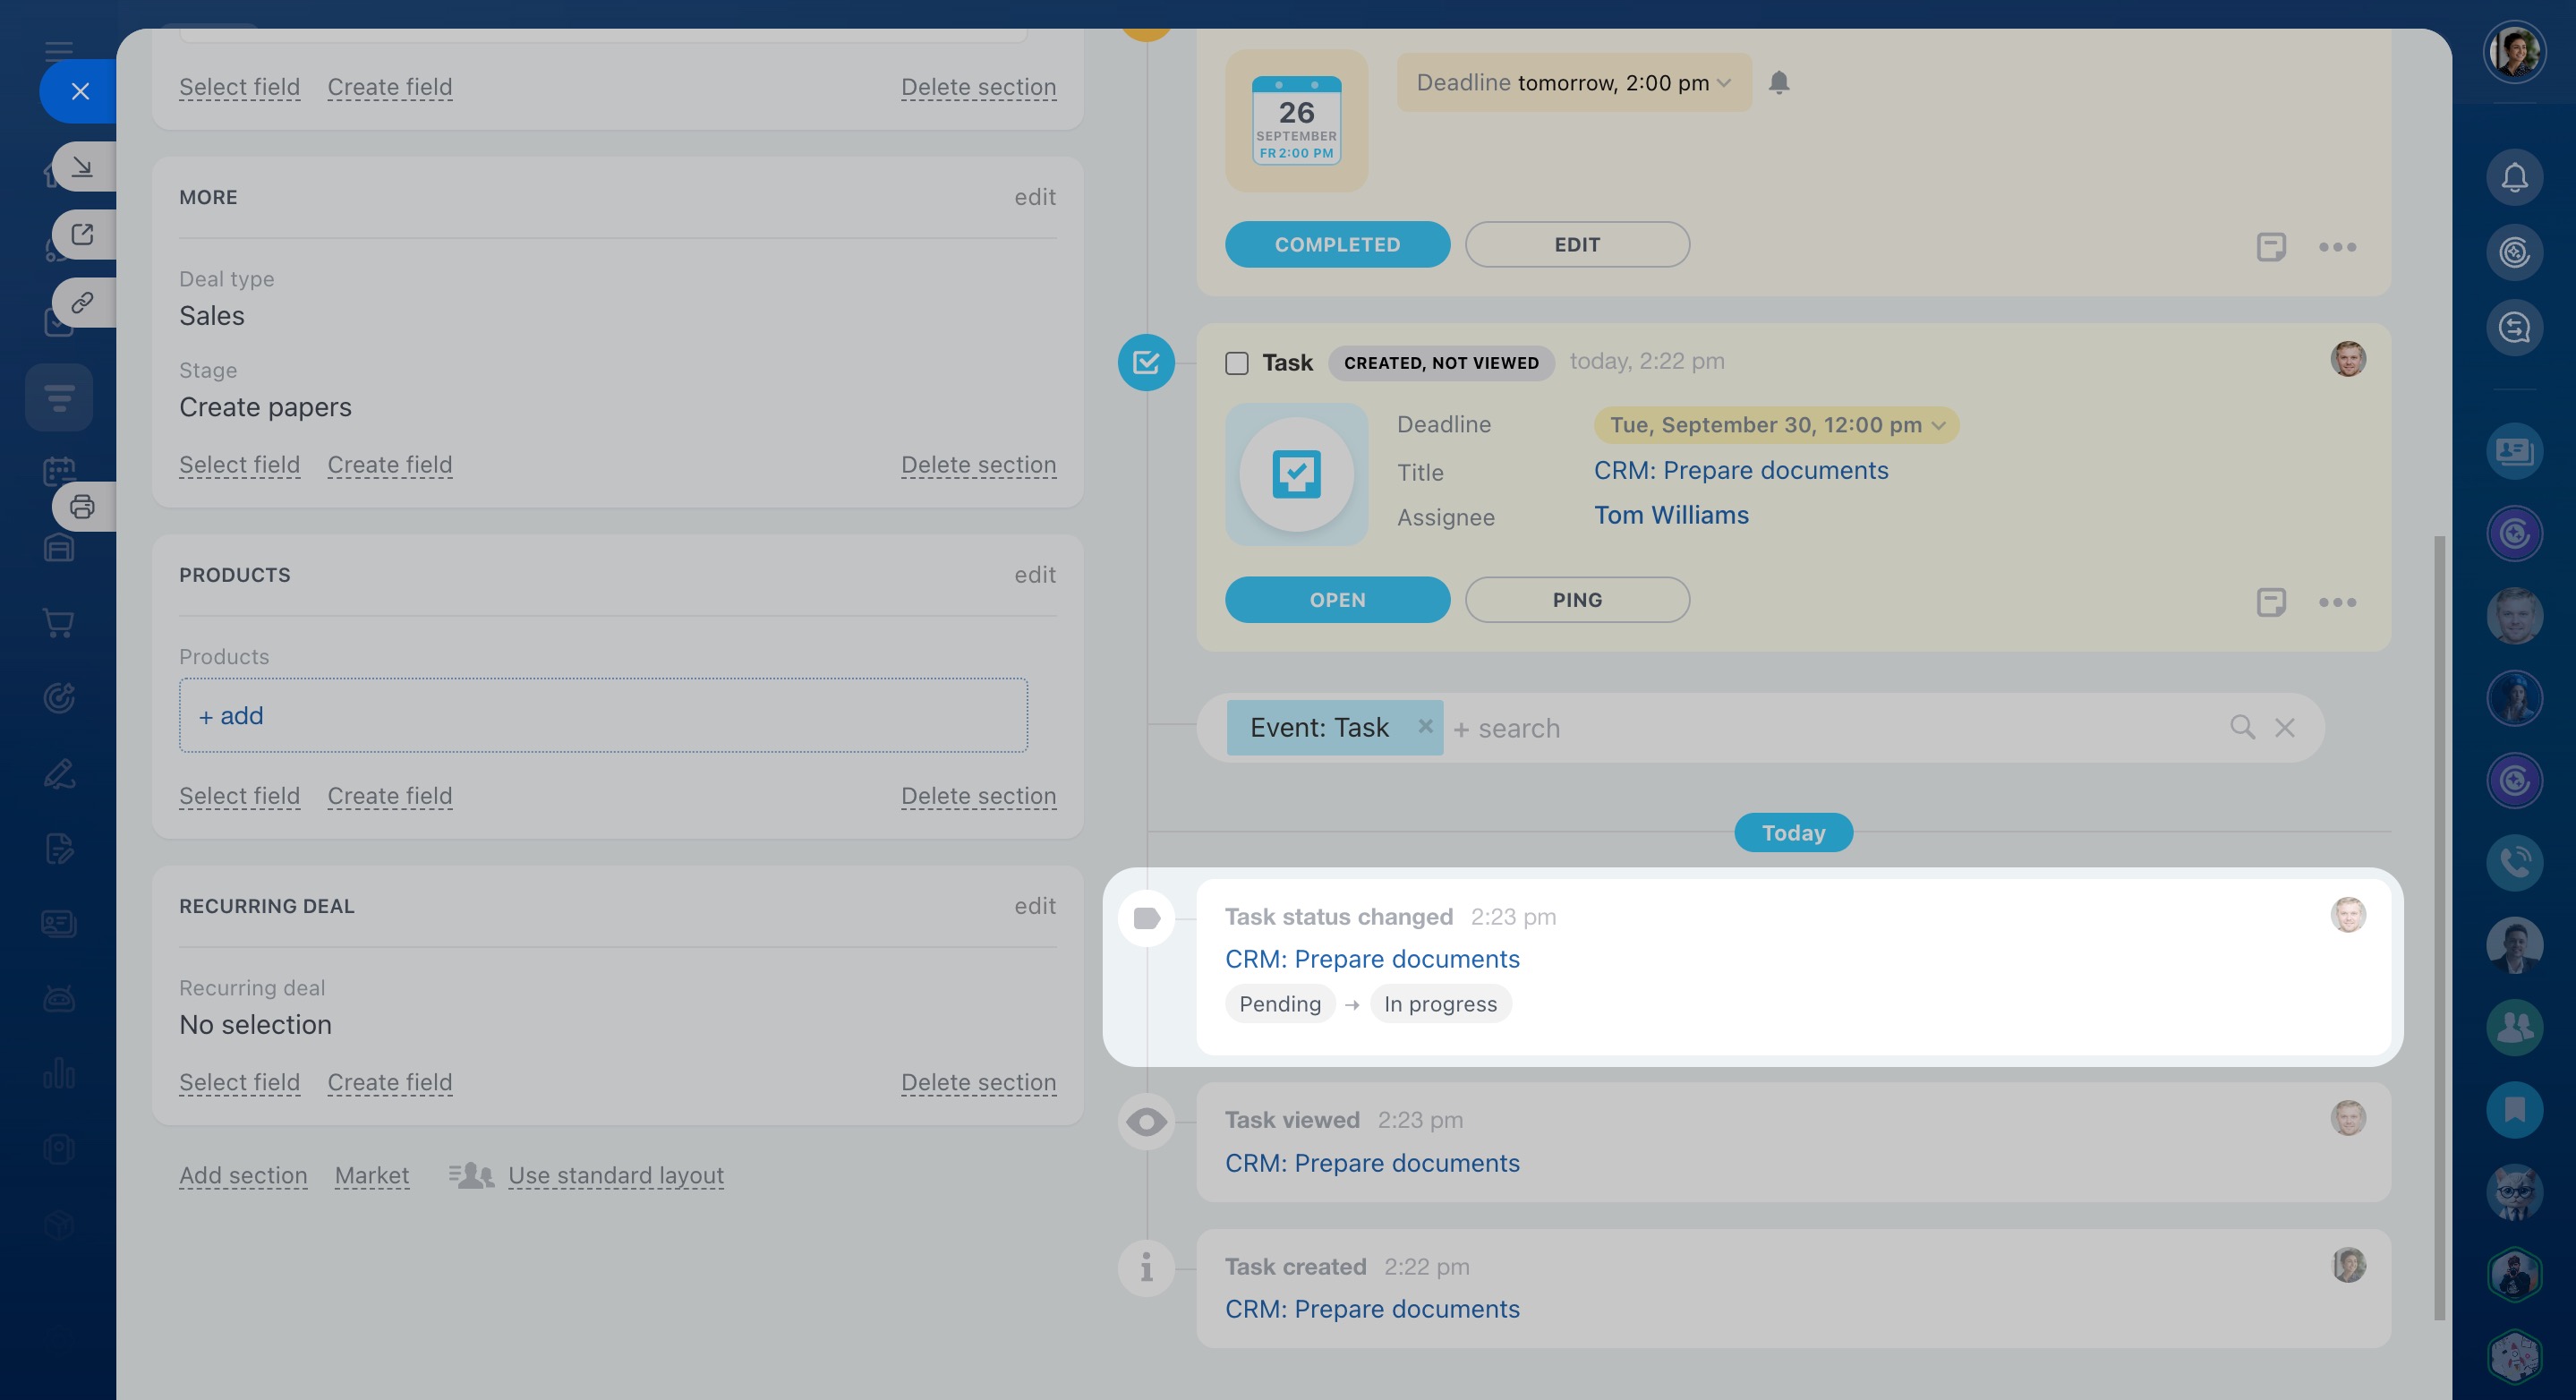Viewport: 2576px width, 1400px height.
Task: Click the copy link icon on left panel
Action: [x=82, y=302]
